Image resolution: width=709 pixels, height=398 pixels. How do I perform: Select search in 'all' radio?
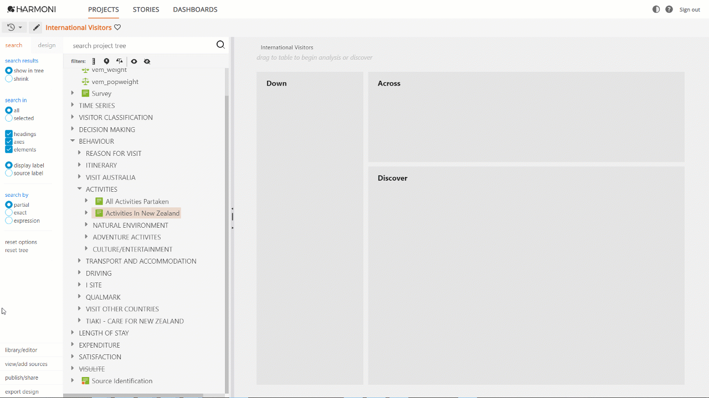[x=9, y=111]
